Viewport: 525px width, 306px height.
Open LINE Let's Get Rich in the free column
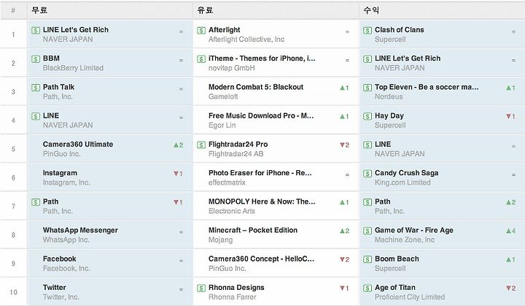point(76,30)
